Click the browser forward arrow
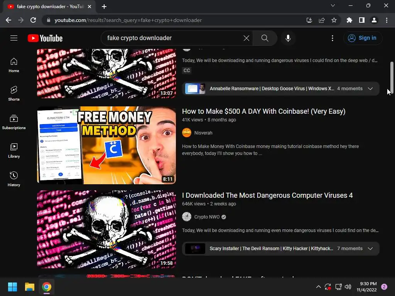Viewport: 395px width, 296px height. click(21, 20)
